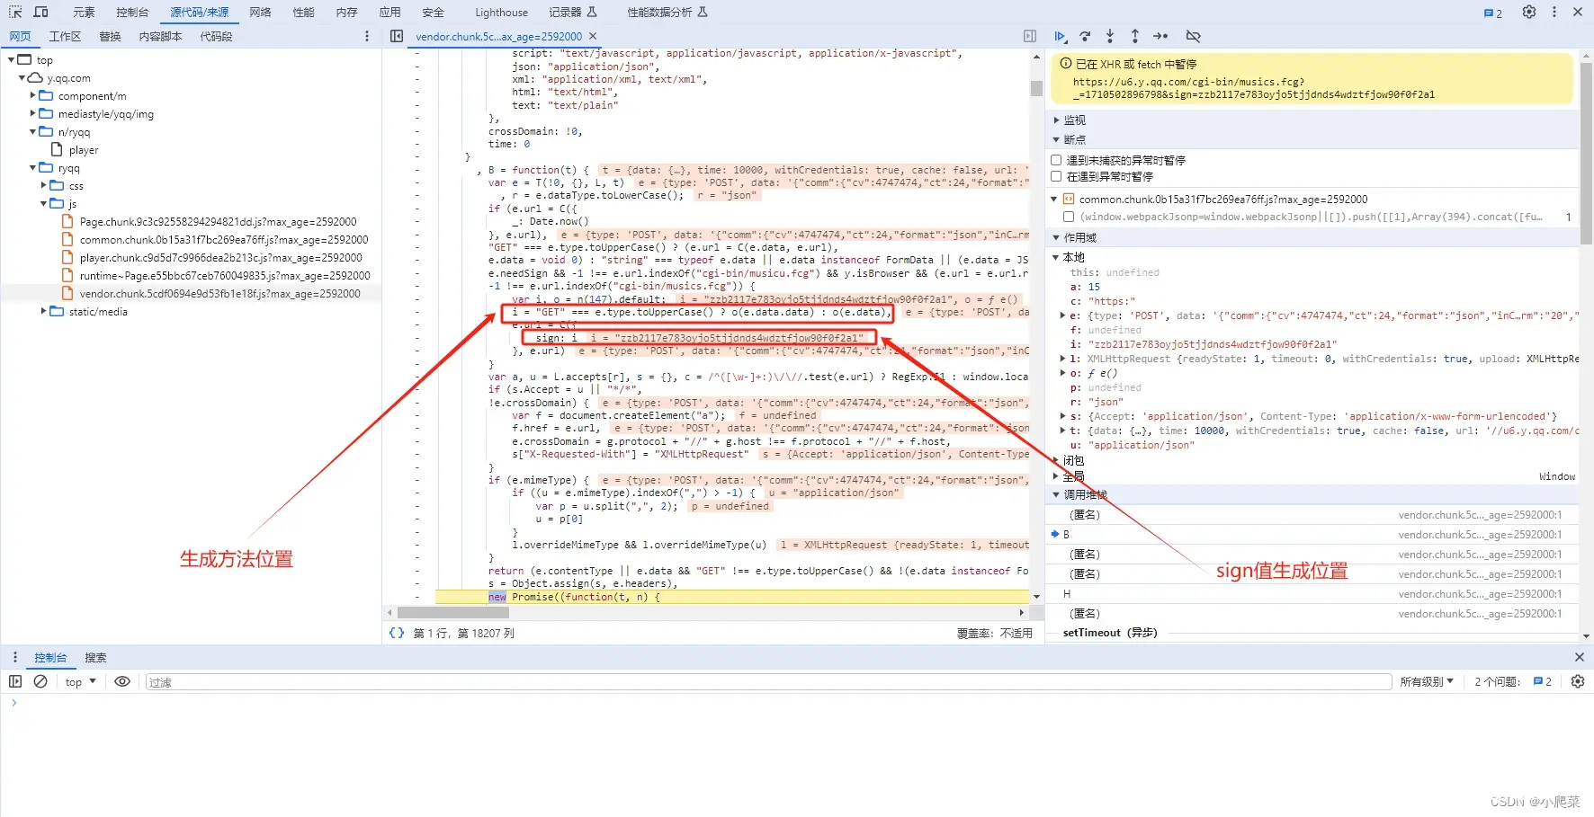Step over next function call

pyautogui.click(x=1085, y=36)
